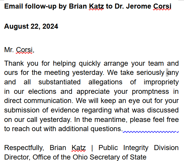Click the word 'Thank' starting the paragraph
The height and width of the screenshot is (161, 184).
[x=14, y=63]
